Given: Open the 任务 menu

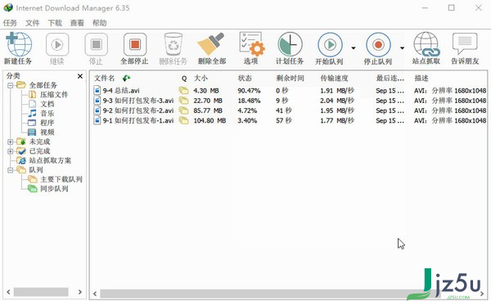Looking at the screenshot, I should pyautogui.click(x=10, y=23).
